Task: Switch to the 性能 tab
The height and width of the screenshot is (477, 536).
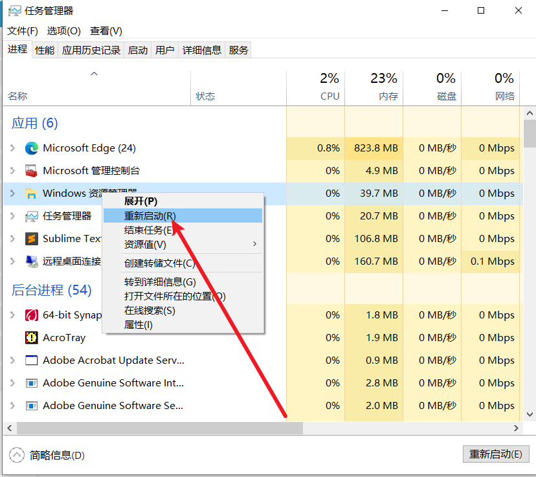Action: [x=45, y=50]
